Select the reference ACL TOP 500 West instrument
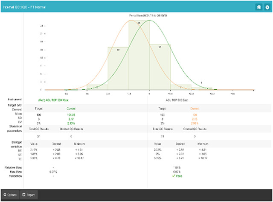The width and height of the screenshot is (273, 202). pos(53,100)
